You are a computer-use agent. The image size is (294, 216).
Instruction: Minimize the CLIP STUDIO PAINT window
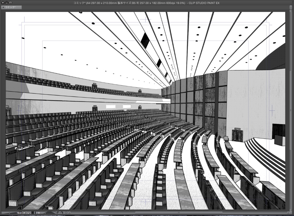click(x=7, y=3)
